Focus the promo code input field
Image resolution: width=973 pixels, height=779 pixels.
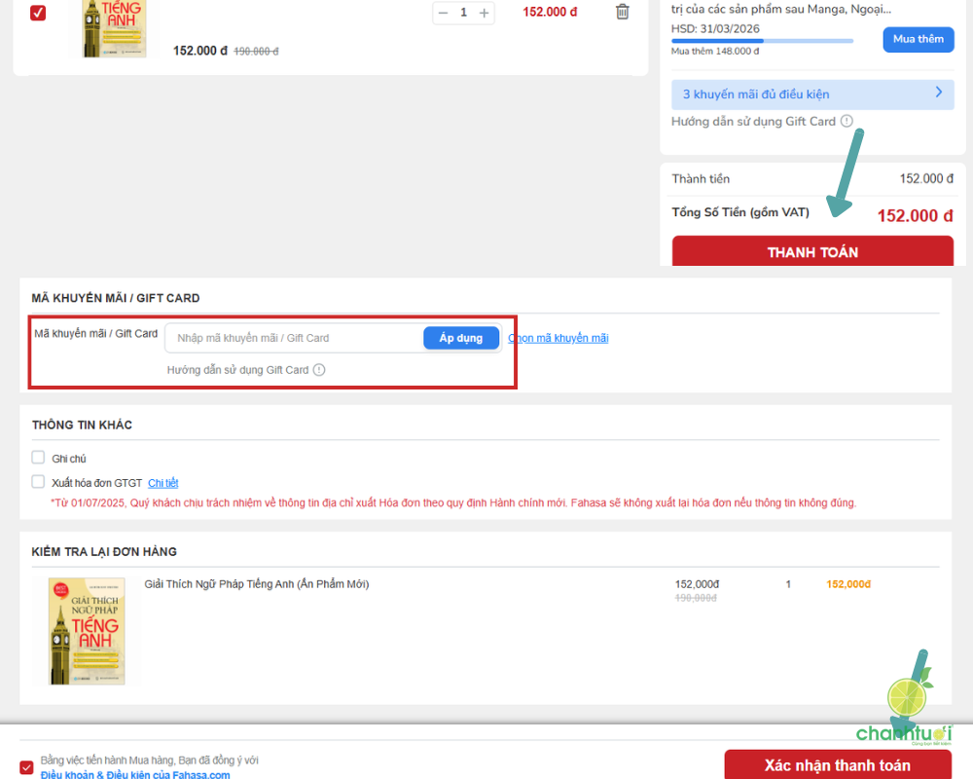292,338
